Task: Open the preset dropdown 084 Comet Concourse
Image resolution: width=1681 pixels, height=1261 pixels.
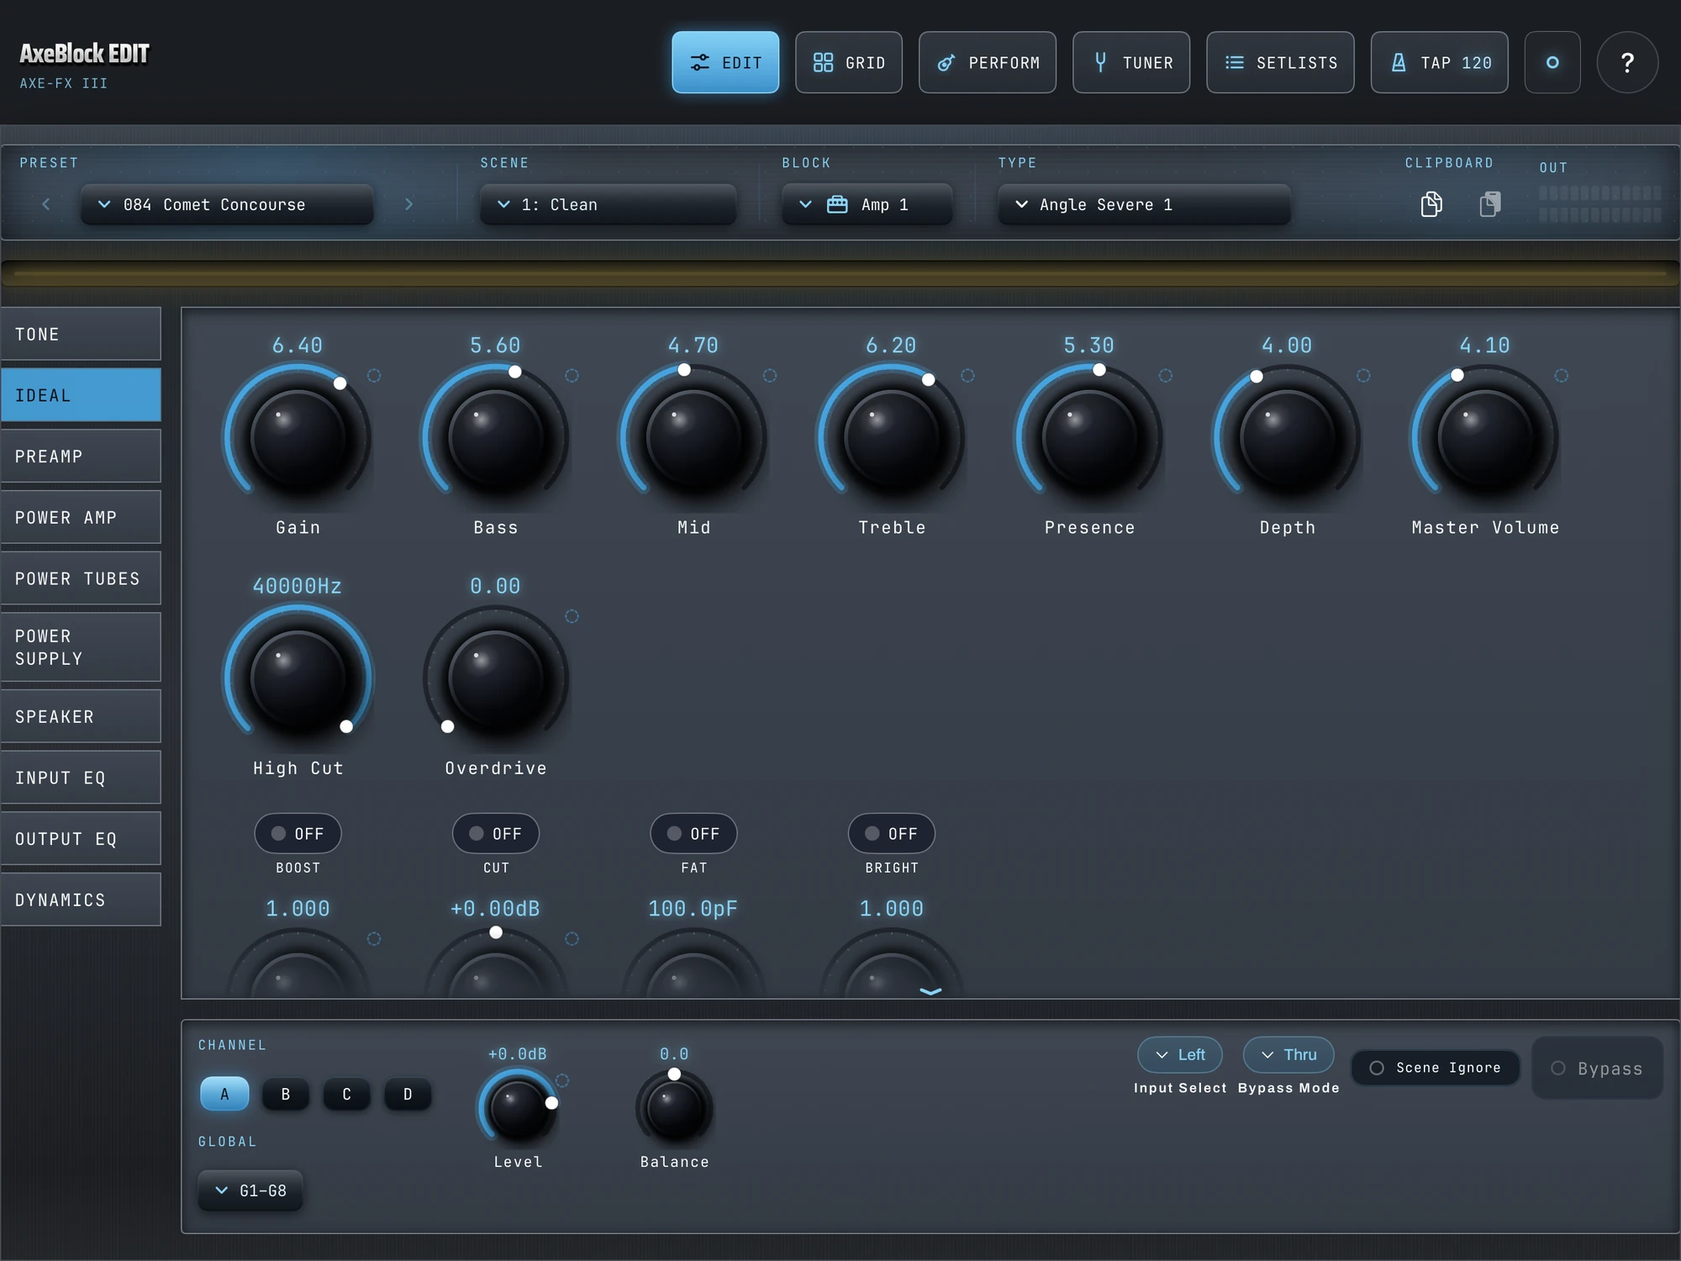Action: [227, 204]
